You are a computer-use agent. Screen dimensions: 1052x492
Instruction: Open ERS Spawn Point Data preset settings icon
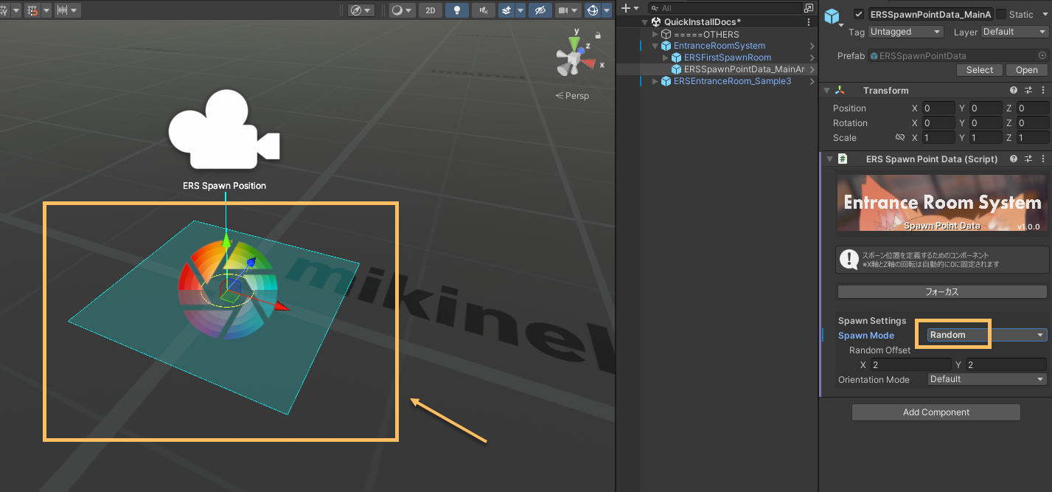[1028, 159]
